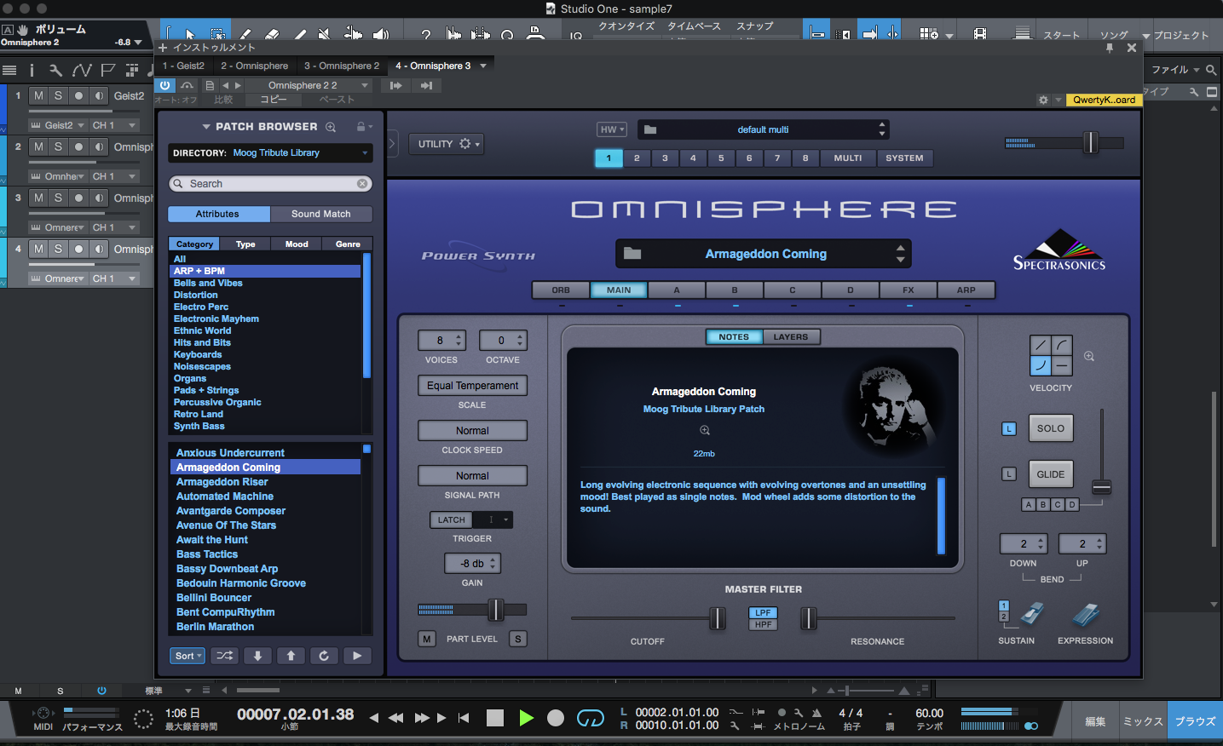The image size is (1223, 746).
Task: Click the fast forward button in transport
Action: [422, 718]
